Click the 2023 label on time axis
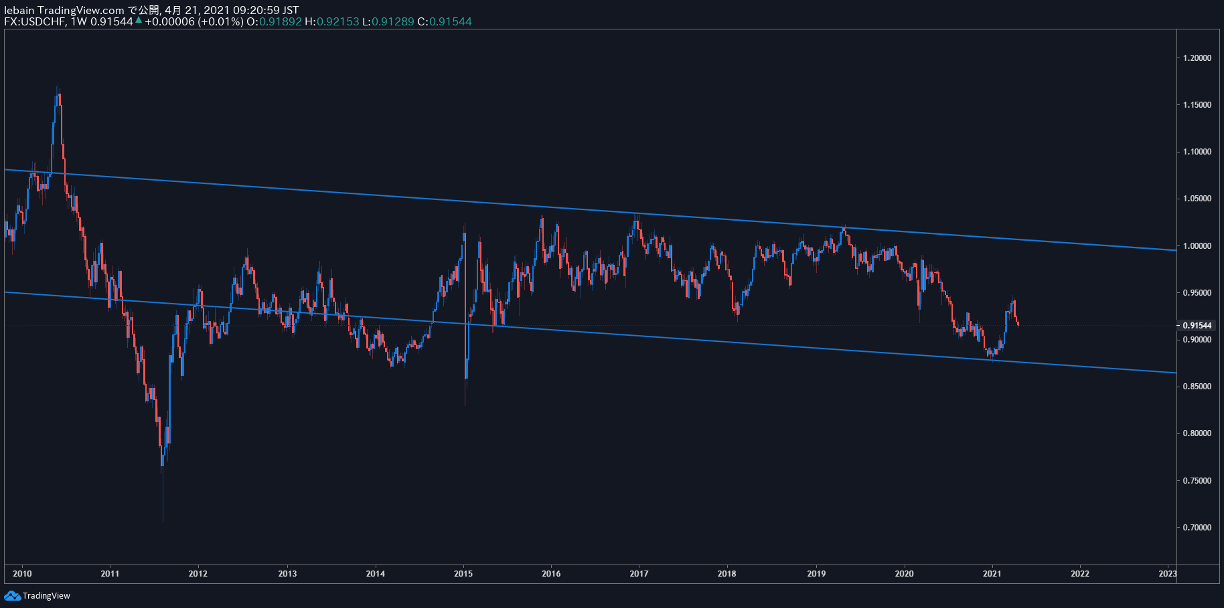This screenshot has height=608, width=1224. click(x=1167, y=573)
